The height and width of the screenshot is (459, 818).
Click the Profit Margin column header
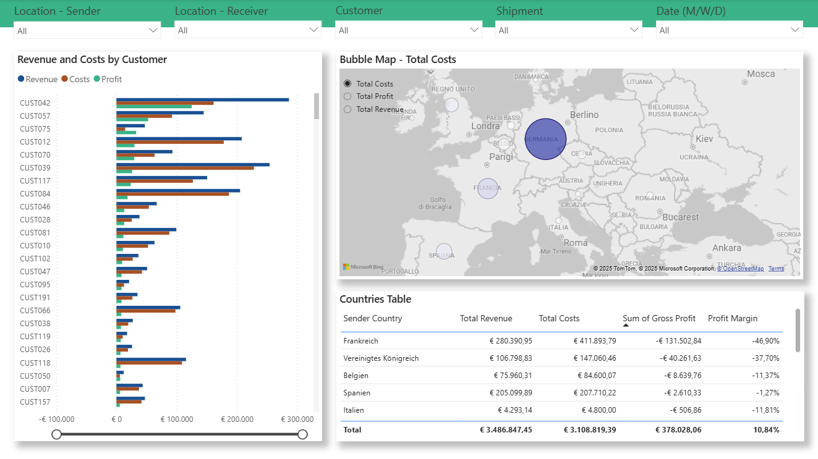click(732, 318)
